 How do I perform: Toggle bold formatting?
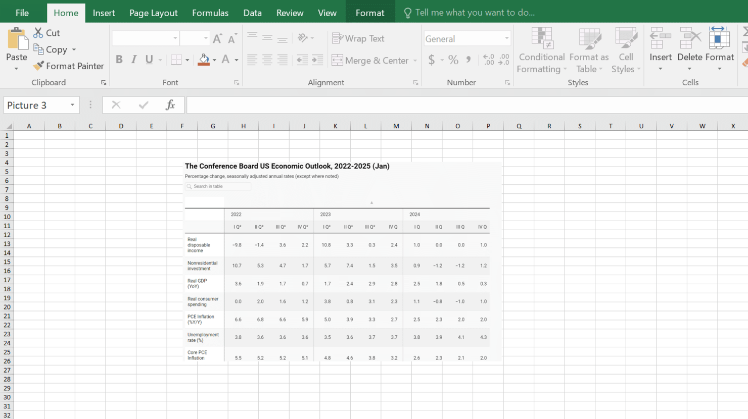119,60
